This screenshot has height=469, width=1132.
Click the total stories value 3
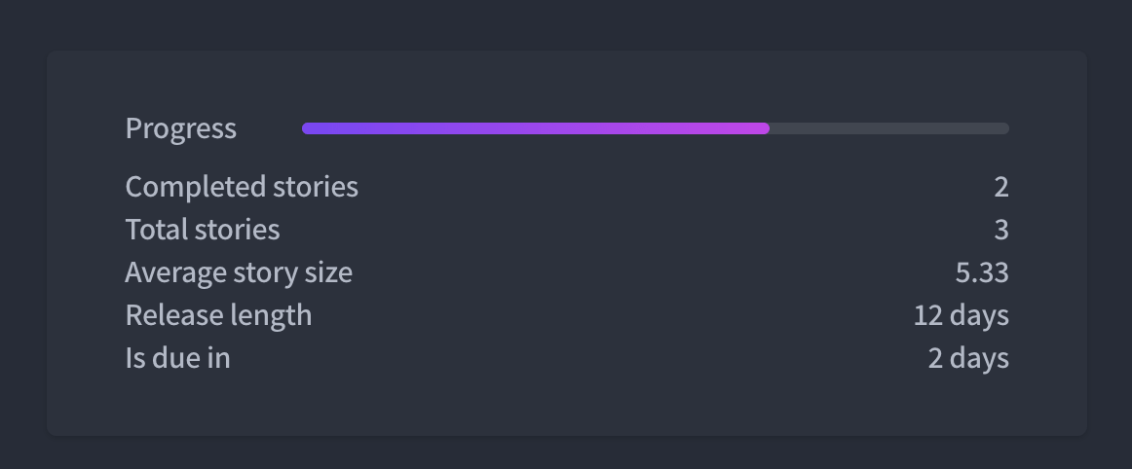1000,230
